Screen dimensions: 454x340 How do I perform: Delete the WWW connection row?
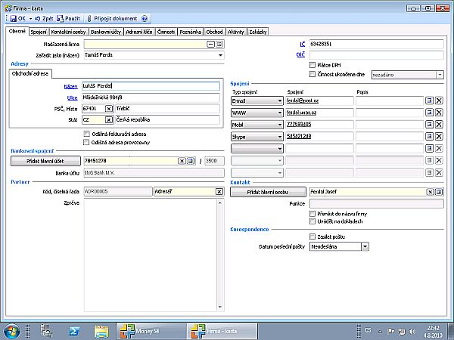(439, 113)
